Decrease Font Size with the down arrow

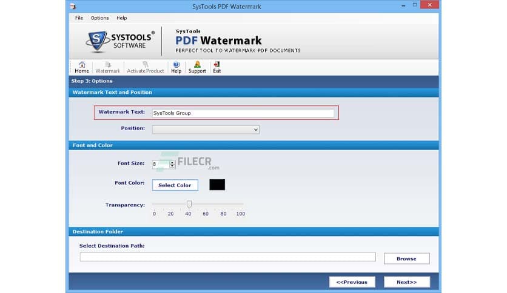click(172, 166)
